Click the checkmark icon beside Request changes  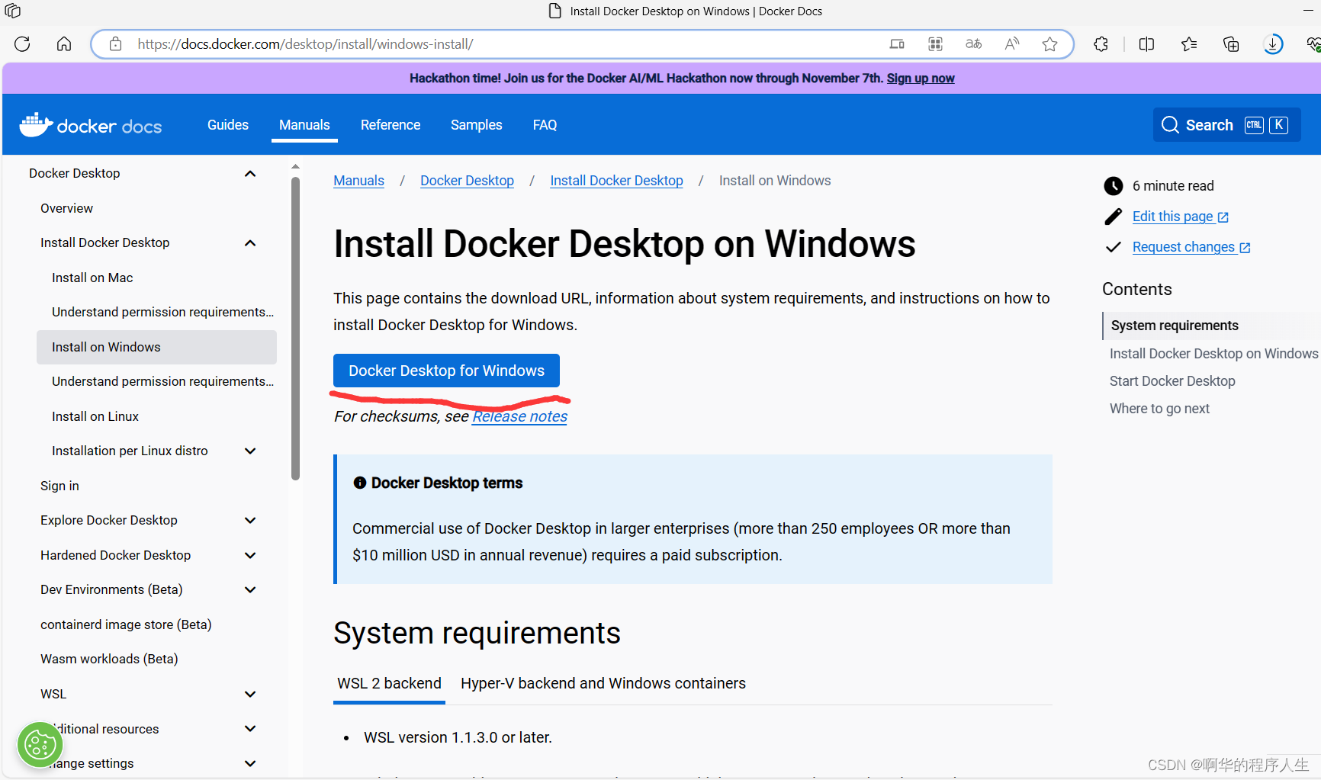[1114, 247]
